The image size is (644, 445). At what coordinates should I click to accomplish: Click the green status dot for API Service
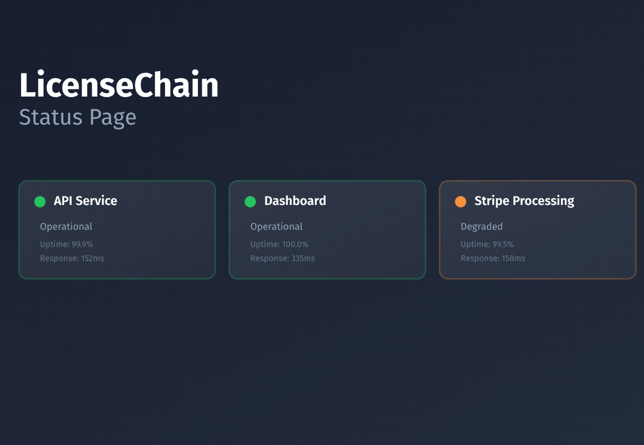(40, 202)
